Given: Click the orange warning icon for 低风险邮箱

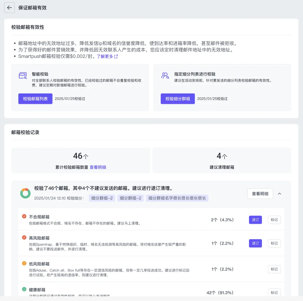Looking at the screenshot, I should click(24, 263).
